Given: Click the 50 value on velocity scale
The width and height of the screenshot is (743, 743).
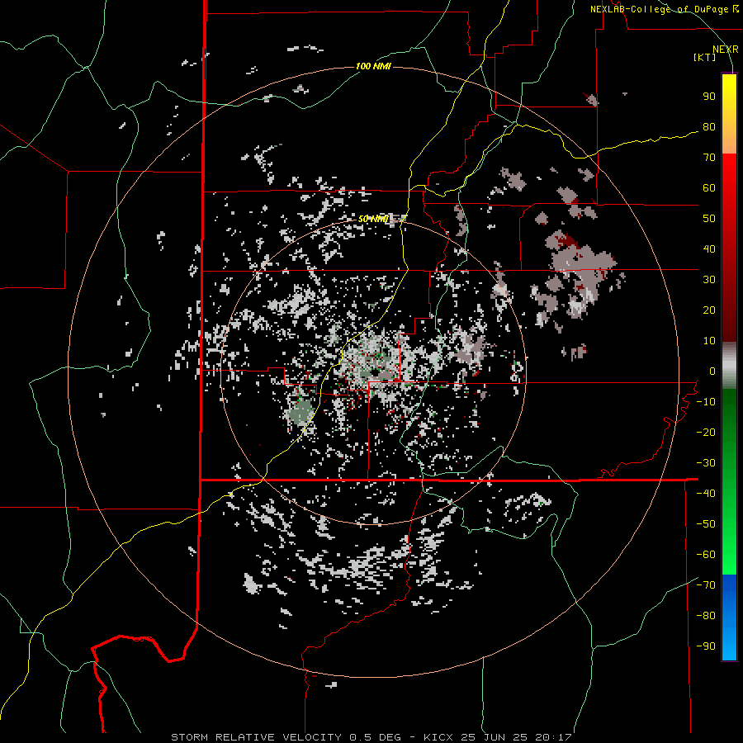Looking at the screenshot, I should tap(709, 219).
